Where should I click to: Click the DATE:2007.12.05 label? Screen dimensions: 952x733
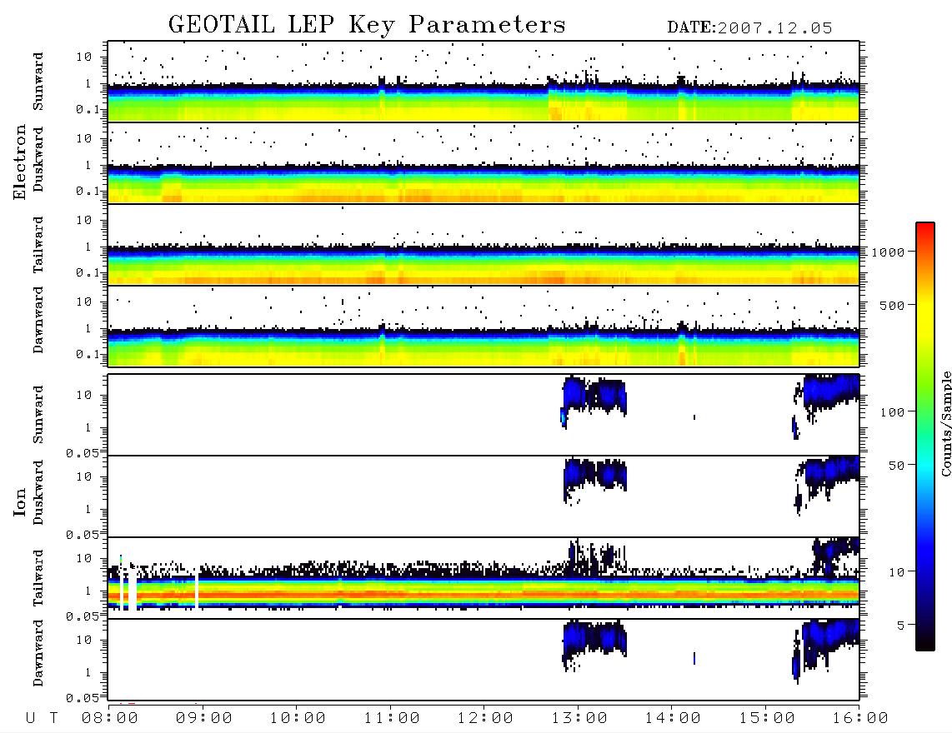(x=749, y=28)
